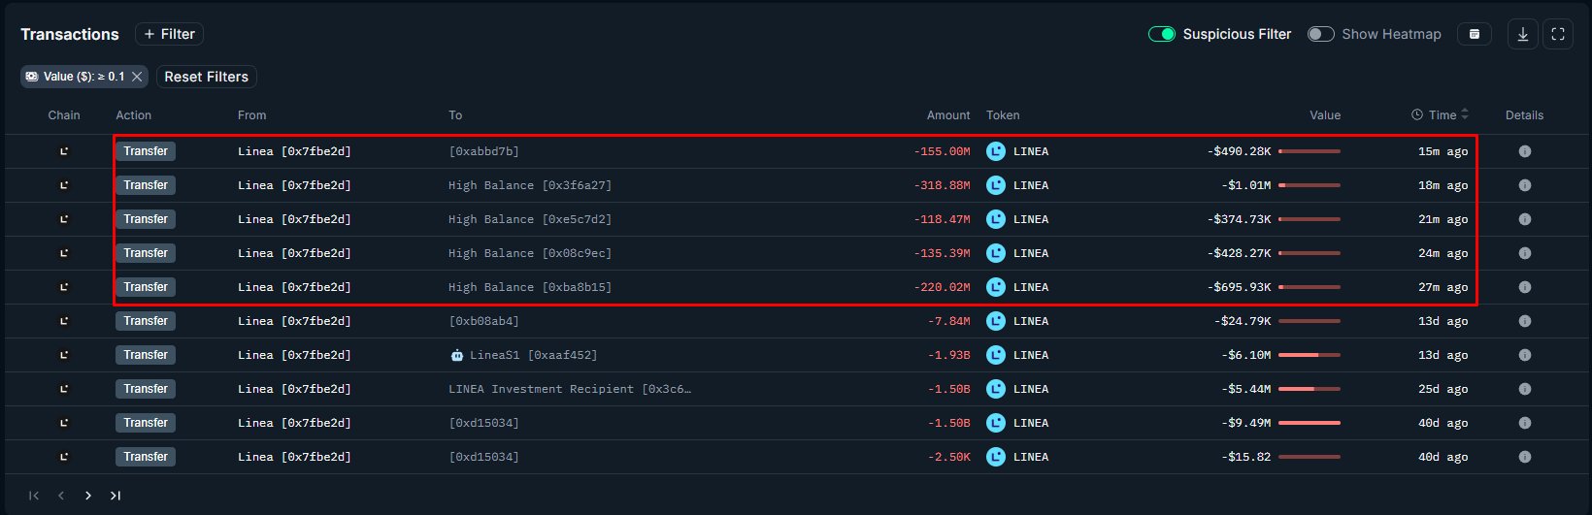1592x515 pixels.
Task: Download the transactions list
Action: coord(1522,34)
